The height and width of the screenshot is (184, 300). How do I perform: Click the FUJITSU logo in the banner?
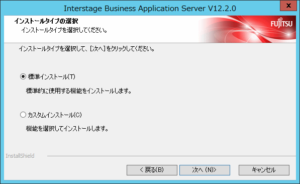[x=281, y=23]
